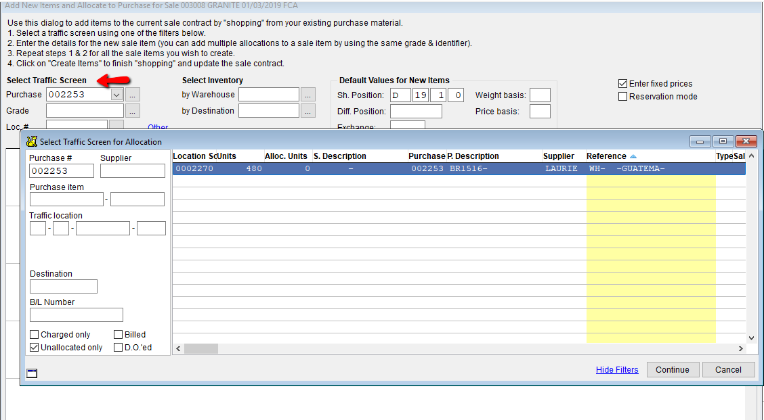
Task: Toggle the Enter fixed prices checkbox
Action: (622, 84)
